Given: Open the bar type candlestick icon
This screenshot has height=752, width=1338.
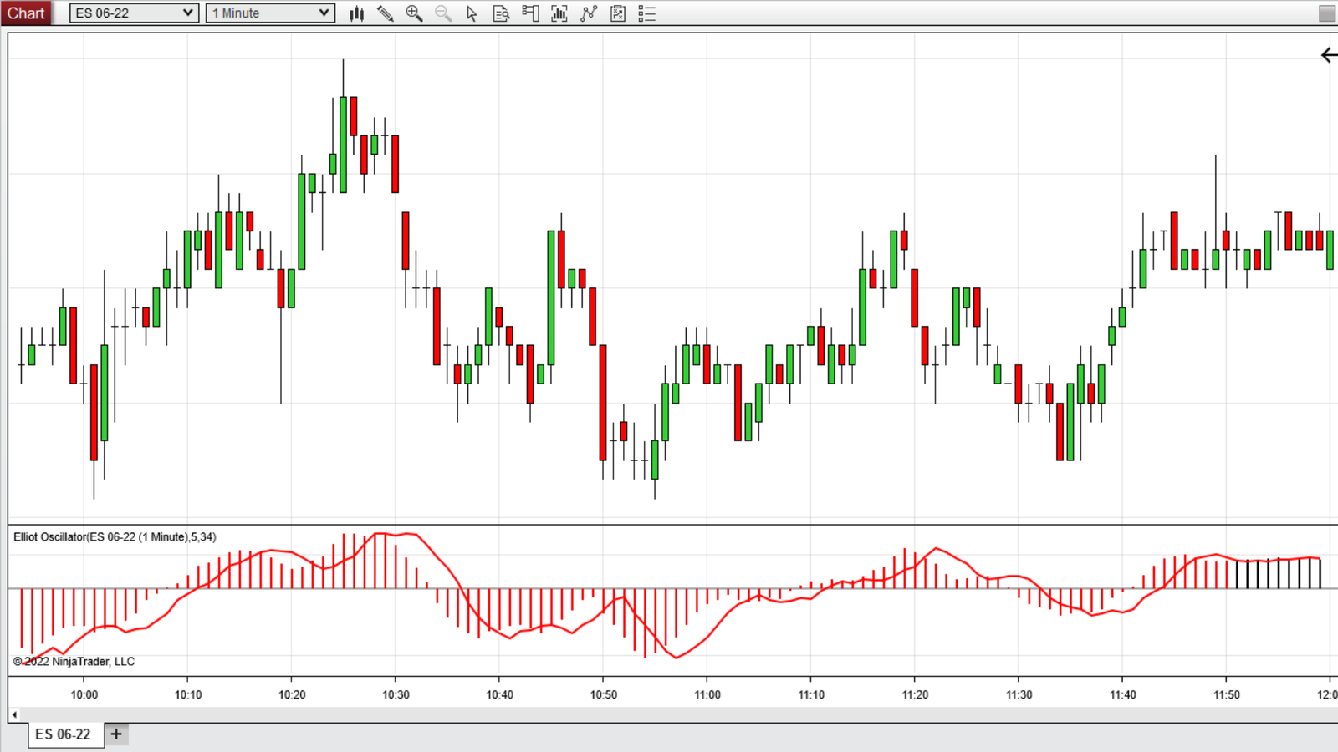Looking at the screenshot, I should [x=357, y=13].
